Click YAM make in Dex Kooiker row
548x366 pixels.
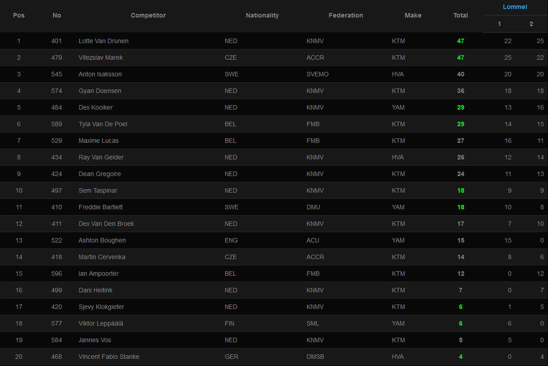398,107
